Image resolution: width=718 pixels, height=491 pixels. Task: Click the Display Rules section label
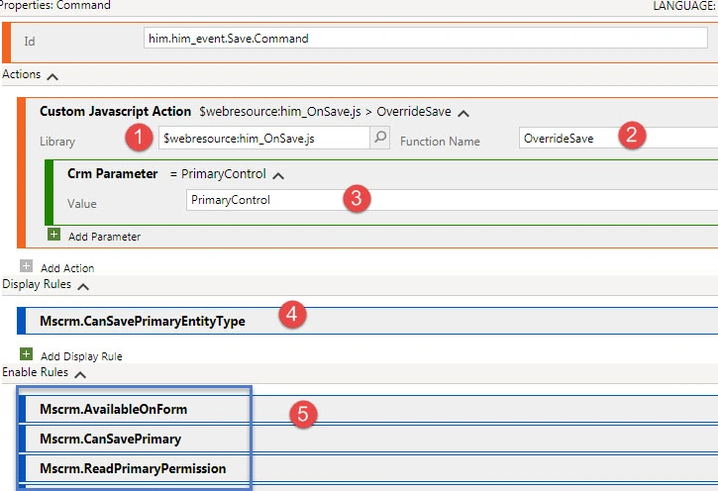click(x=37, y=284)
